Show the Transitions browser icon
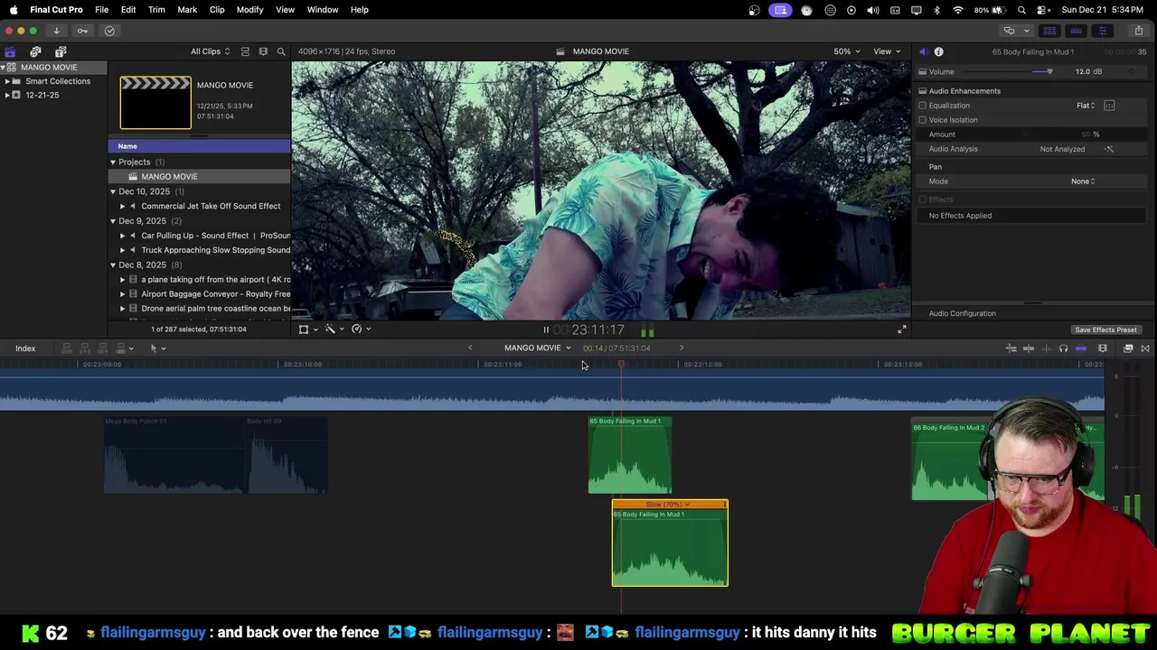1157x650 pixels. (x=1145, y=348)
